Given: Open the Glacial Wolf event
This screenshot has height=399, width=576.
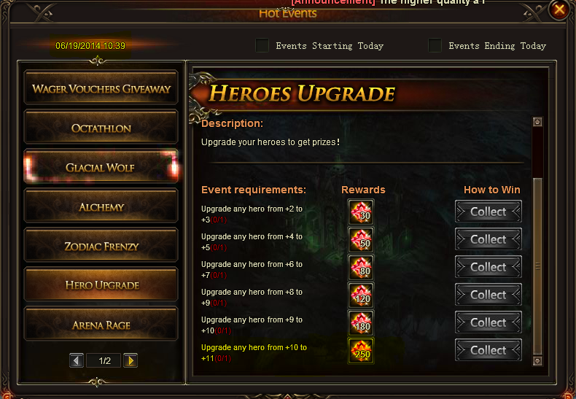Looking at the screenshot, I should [101, 168].
